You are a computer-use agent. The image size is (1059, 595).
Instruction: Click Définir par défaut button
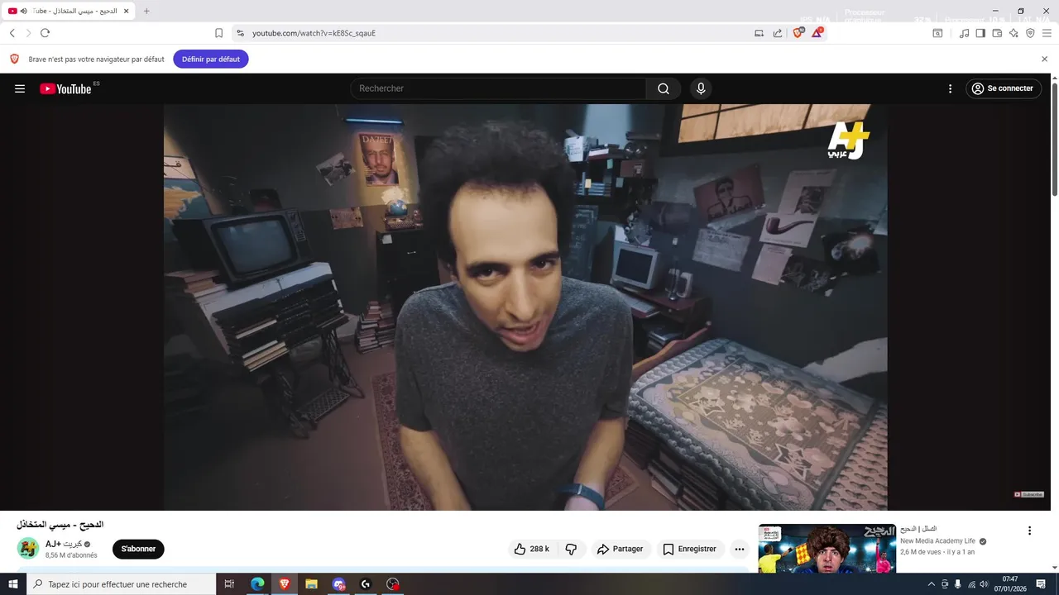pyautogui.click(x=211, y=59)
